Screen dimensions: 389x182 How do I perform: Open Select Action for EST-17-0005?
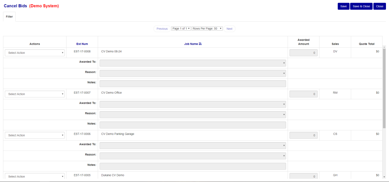[35, 177]
